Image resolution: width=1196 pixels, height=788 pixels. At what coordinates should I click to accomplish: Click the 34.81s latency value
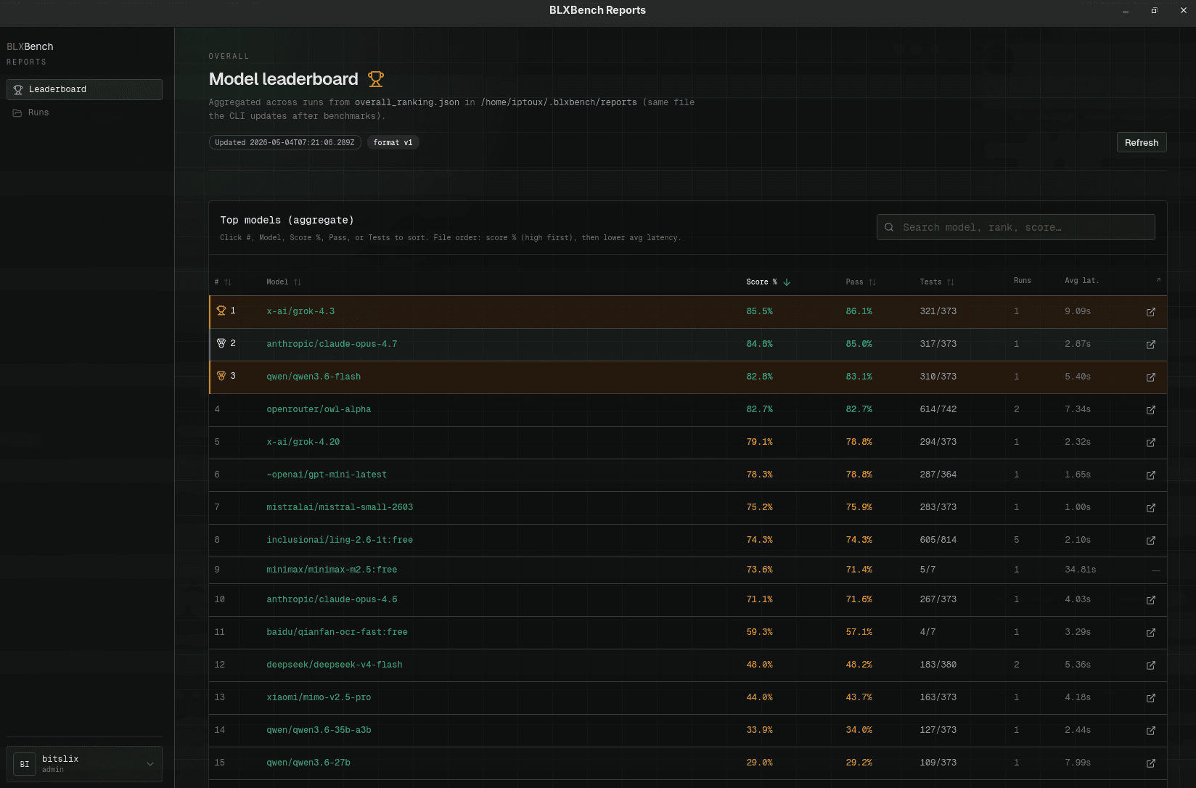(x=1081, y=570)
